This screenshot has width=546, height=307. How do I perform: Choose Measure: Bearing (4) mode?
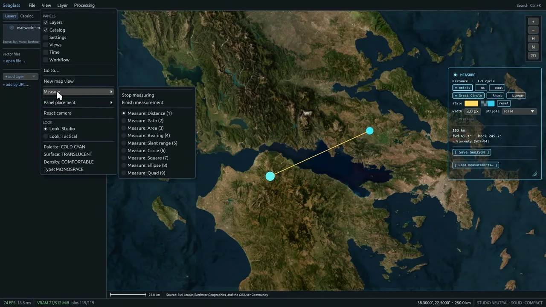coord(148,136)
